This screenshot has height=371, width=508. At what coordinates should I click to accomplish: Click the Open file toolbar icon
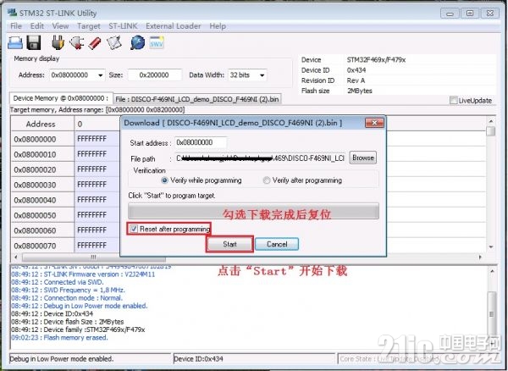[15, 42]
